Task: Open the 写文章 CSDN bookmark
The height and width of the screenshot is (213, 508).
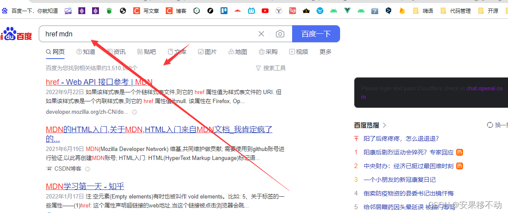Action: click(146, 11)
